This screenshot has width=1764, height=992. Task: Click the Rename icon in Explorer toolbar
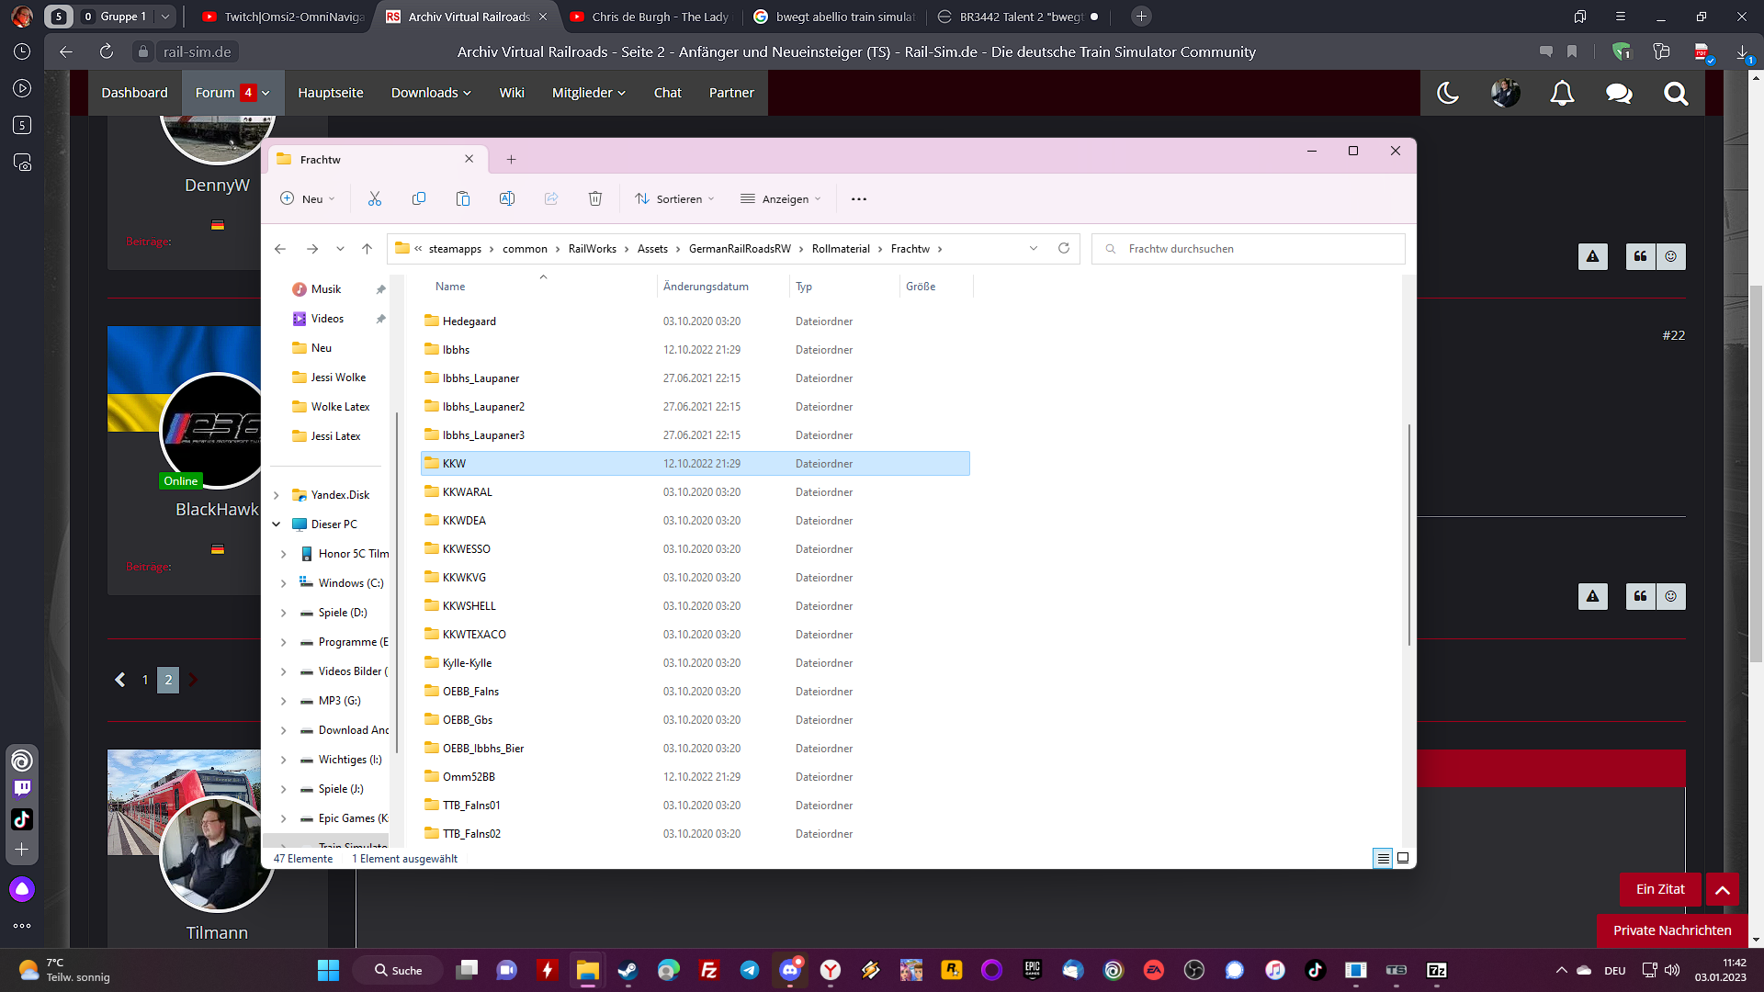(x=507, y=198)
